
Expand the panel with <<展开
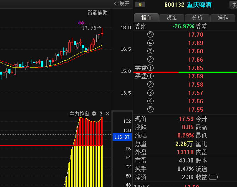[x=122, y=3]
